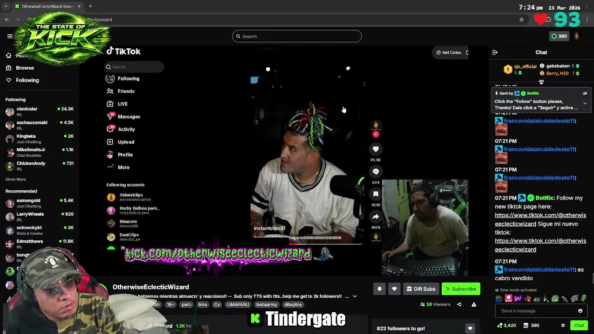Like the TikTok video heart icon

click(375, 149)
